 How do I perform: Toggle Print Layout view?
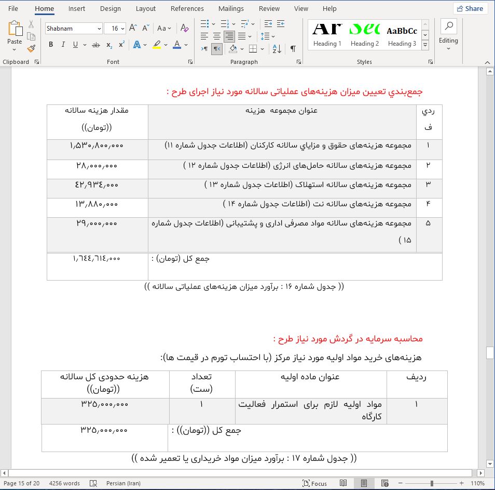click(x=364, y=483)
